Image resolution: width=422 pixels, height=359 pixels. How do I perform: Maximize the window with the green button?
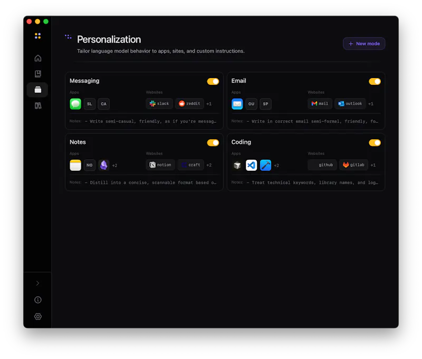(x=46, y=22)
